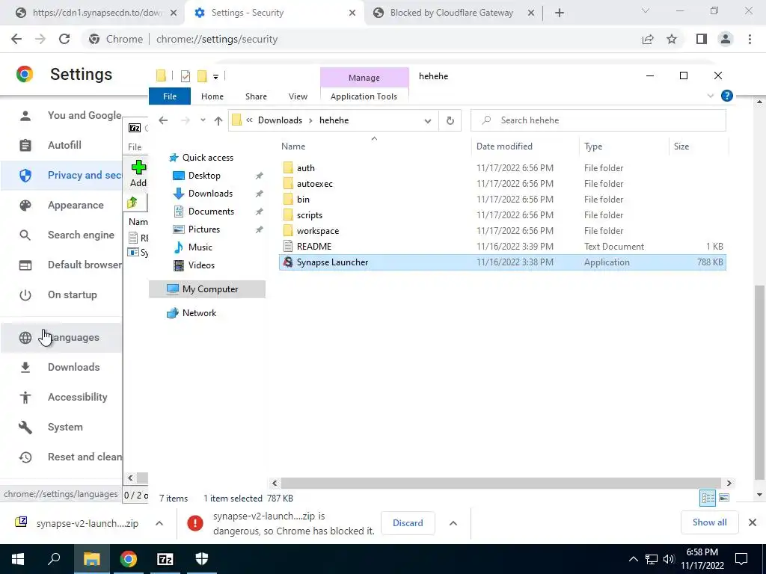
Task: Switch to the View ribbon tab
Action: (298, 96)
